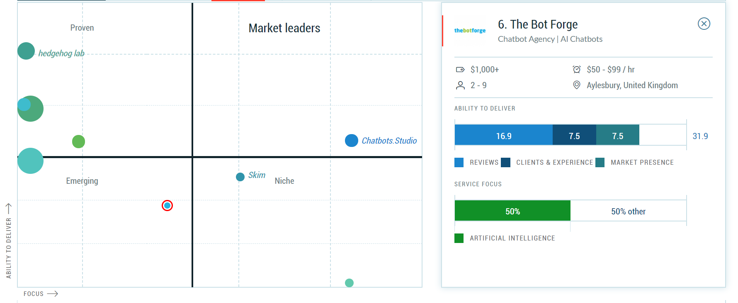Click the 50% Artificial Intelligence bar

[512, 211]
